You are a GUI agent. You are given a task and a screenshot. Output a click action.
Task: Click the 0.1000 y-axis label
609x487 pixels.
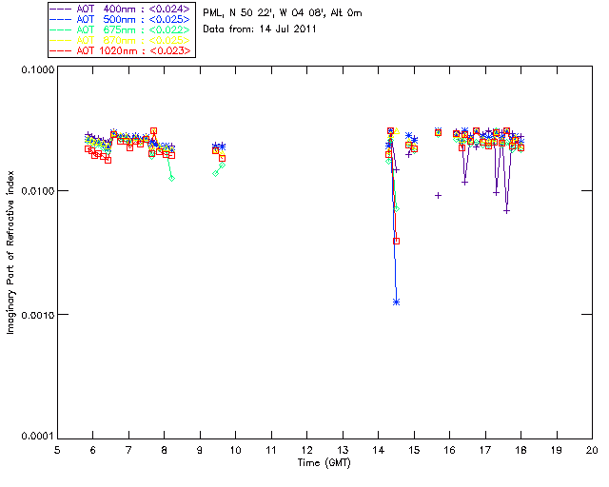[x=37, y=69]
